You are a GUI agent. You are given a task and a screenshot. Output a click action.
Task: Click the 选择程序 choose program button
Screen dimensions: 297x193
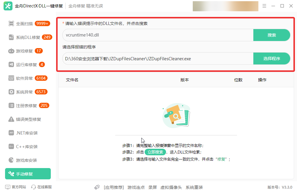(x=272, y=58)
